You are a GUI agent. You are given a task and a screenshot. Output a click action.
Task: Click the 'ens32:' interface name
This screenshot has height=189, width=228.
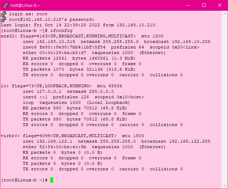coord(9,36)
